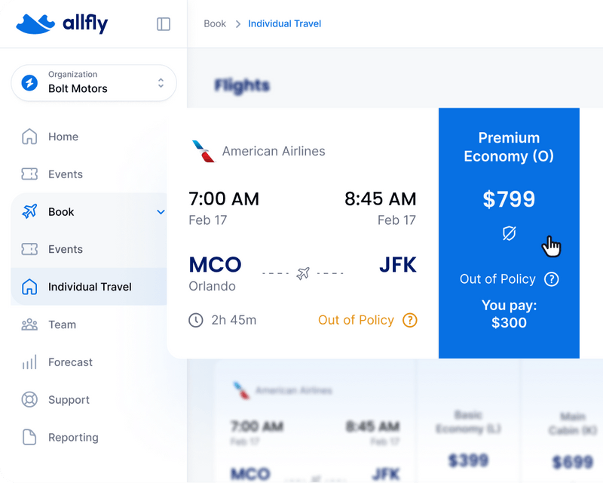Toggle the sidebar collapse panel icon
The height and width of the screenshot is (483, 603).
pyautogui.click(x=163, y=23)
